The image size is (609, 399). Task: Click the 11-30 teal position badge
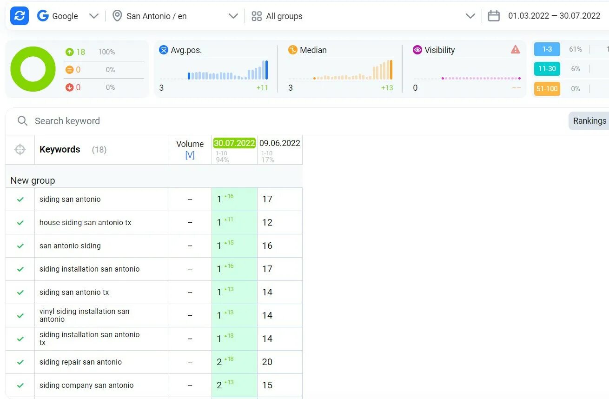pyautogui.click(x=547, y=69)
